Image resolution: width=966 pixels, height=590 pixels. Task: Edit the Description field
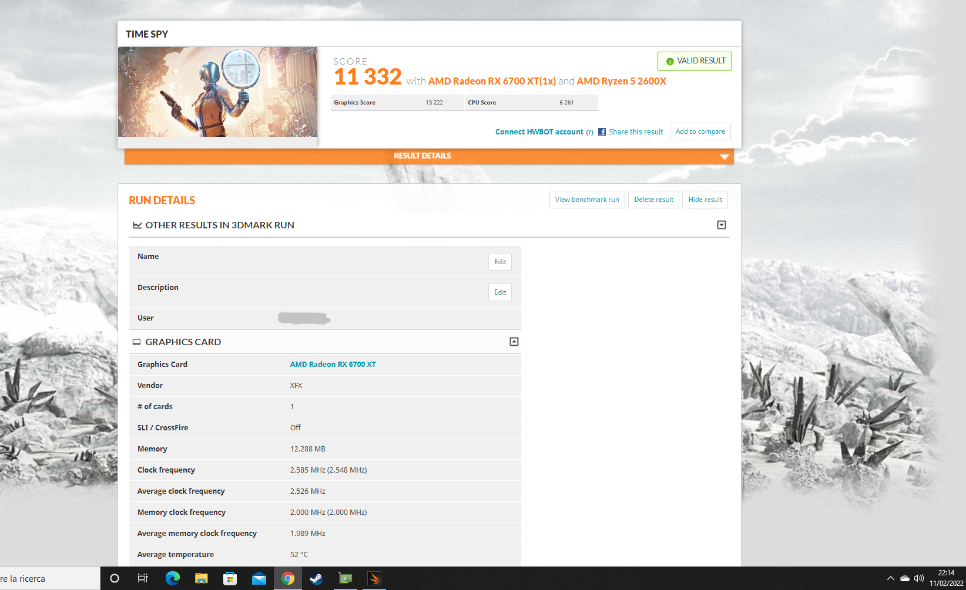500,292
